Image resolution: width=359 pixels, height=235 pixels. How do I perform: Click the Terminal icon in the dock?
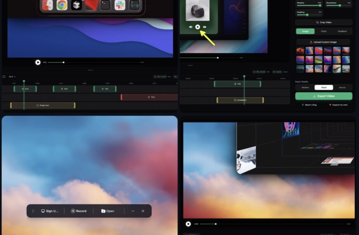[105, 5]
